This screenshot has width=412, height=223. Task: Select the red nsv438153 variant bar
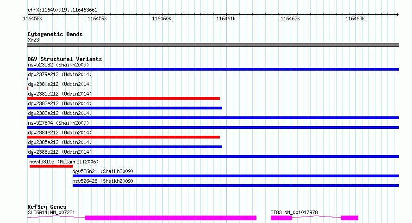coord(51,166)
